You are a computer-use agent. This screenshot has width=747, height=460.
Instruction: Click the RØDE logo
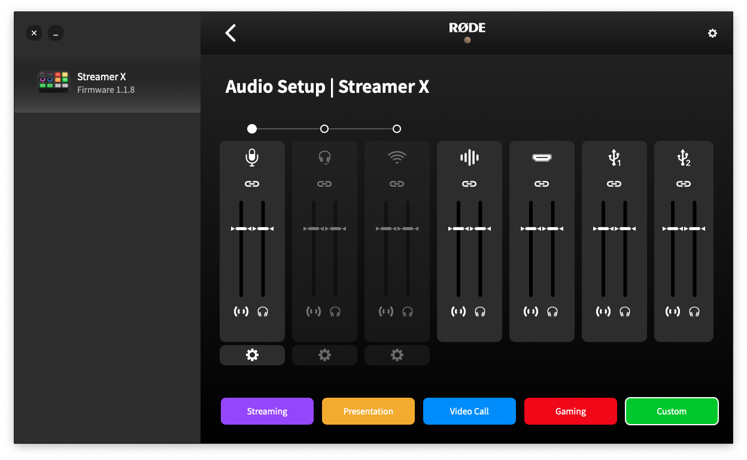tap(467, 28)
